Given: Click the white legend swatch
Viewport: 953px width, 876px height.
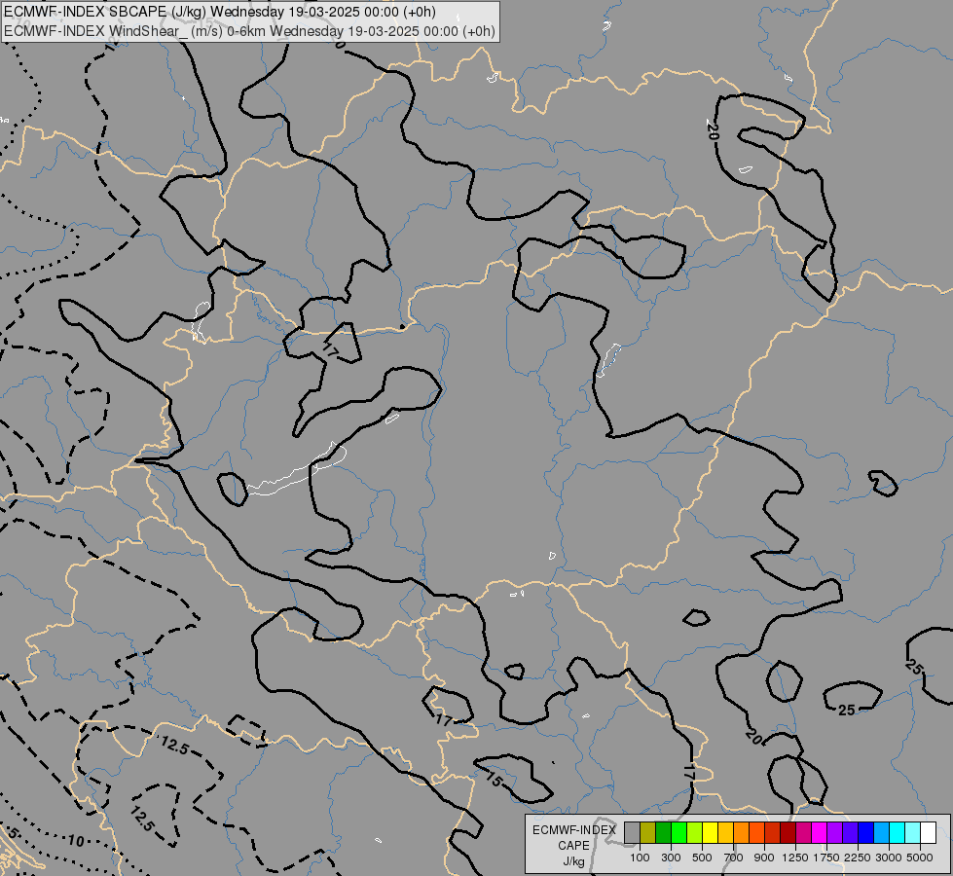Looking at the screenshot, I should tap(928, 833).
